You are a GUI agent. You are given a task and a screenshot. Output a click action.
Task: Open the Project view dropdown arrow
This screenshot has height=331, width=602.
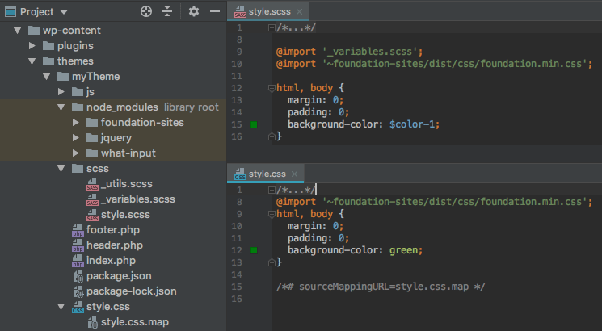[64, 12]
